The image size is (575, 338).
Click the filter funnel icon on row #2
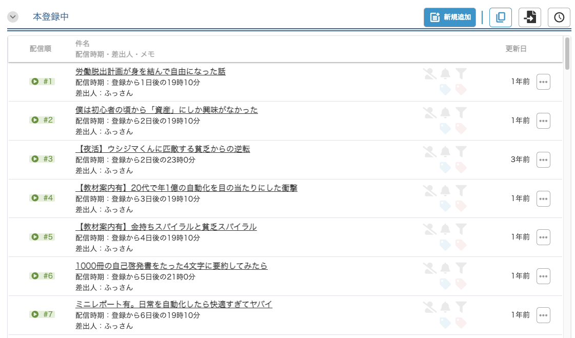click(461, 112)
